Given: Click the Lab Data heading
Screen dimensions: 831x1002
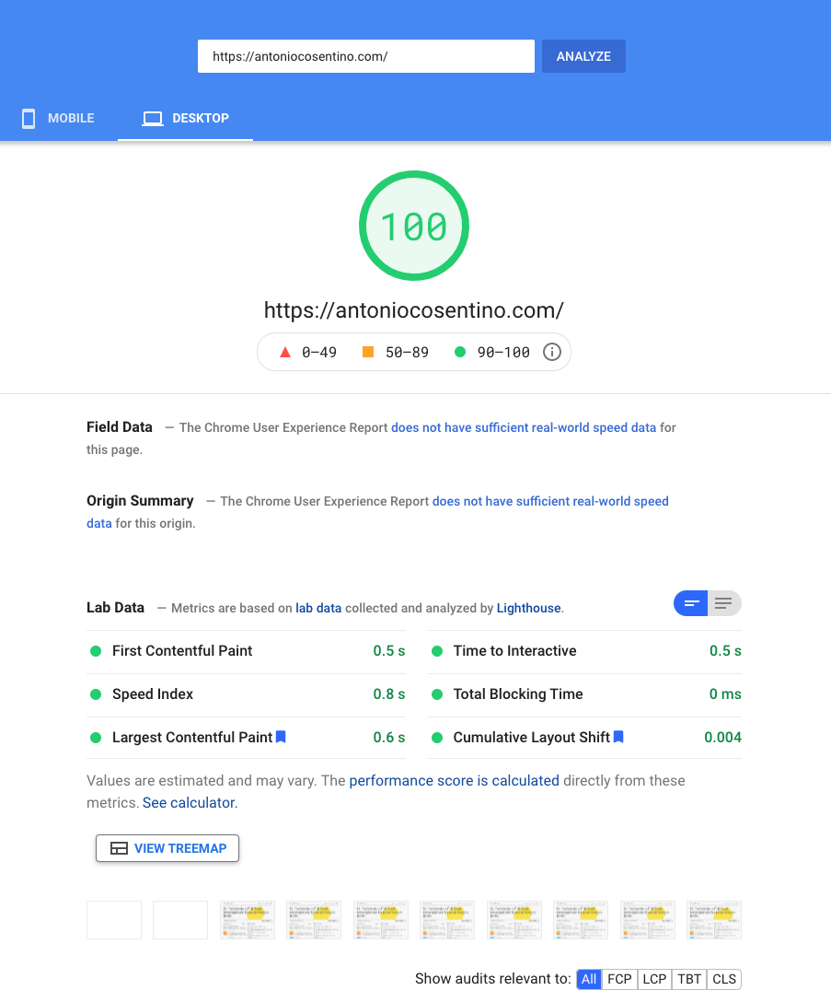Looking at the screenshot, I should coord(116,607).
